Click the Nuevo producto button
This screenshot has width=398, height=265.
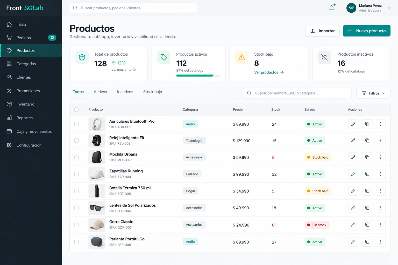(x=367, y=31)
